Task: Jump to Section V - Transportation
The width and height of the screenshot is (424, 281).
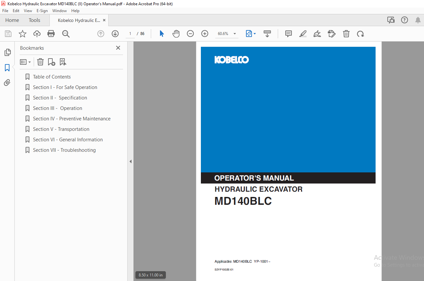Action: coord(61,129)
